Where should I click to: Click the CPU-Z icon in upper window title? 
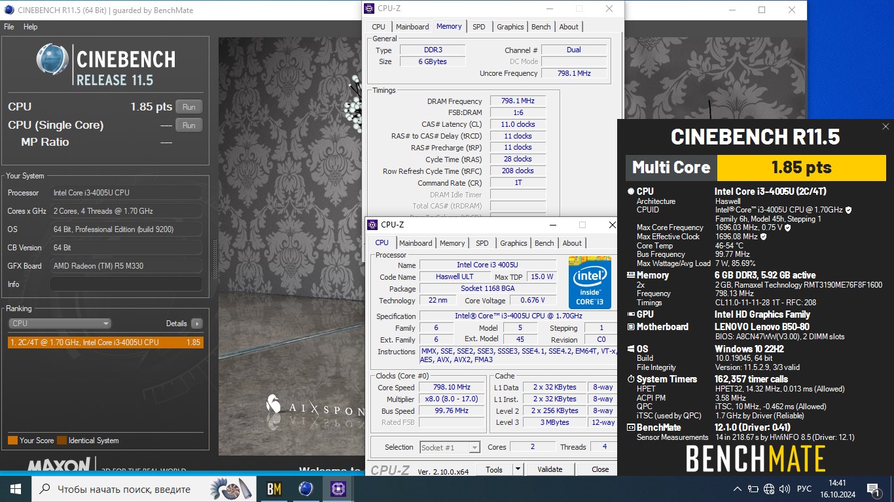pos(370,8)
